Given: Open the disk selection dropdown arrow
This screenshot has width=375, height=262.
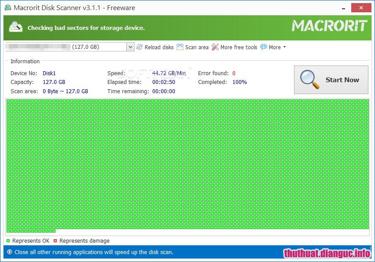Looking at the screenshot, I should tap(130, 47).
